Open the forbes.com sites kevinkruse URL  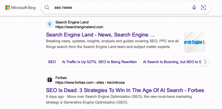click(x=90, y=82)
